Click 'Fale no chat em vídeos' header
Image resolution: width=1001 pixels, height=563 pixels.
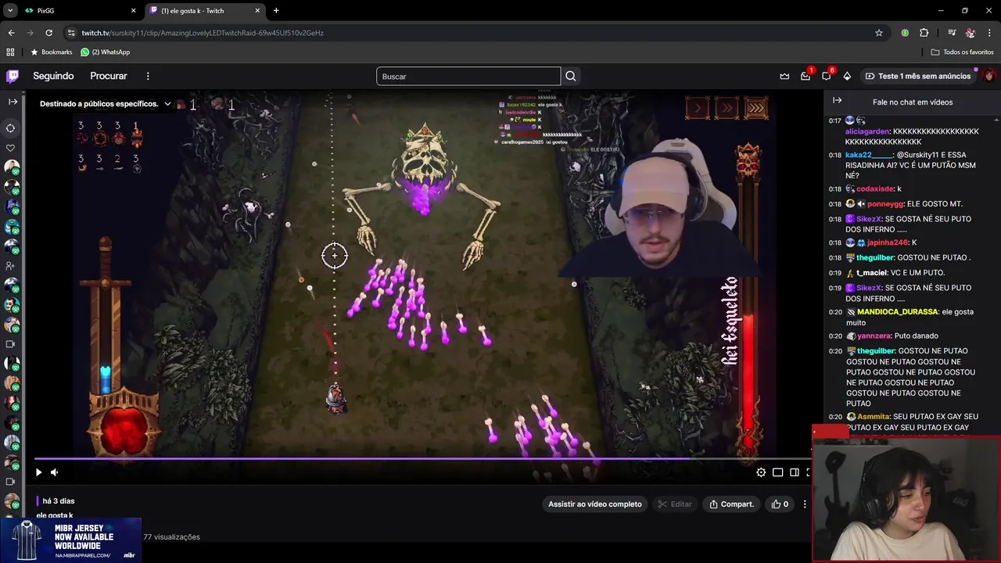(x=913, y=102)
